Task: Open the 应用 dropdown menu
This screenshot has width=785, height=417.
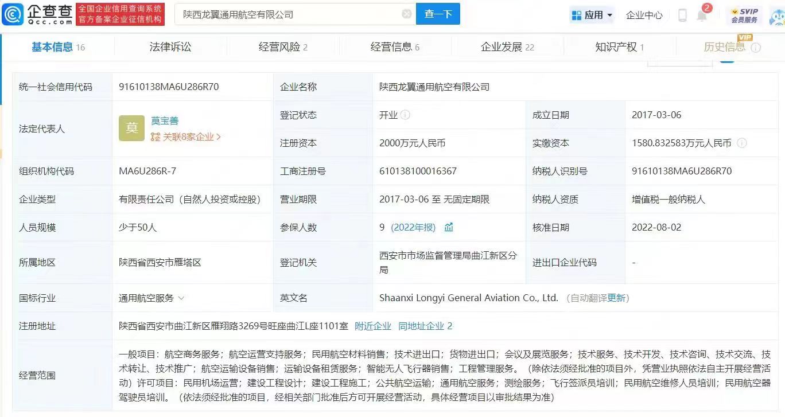Action: coord(592,15)
